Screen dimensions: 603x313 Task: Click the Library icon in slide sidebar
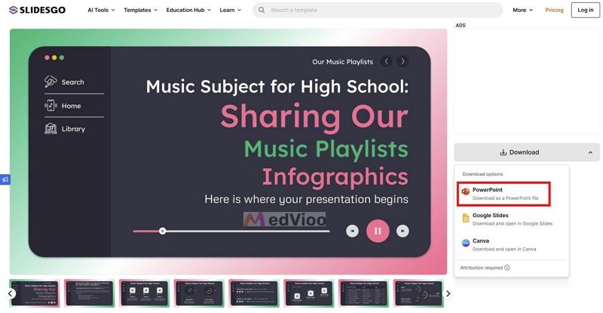click(51, 128)
